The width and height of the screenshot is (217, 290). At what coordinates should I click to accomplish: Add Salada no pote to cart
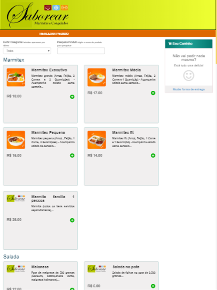(153, 286)
